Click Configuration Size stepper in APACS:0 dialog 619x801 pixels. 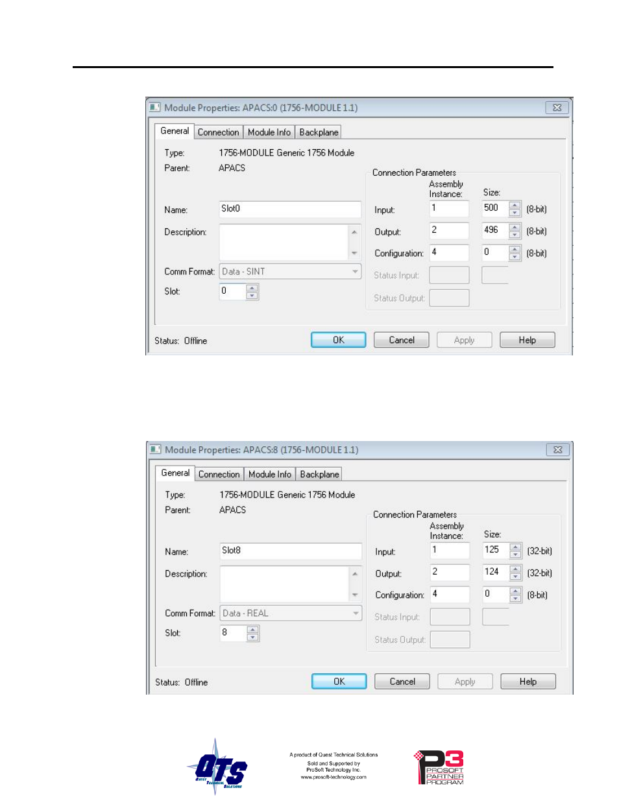[515, 253]
